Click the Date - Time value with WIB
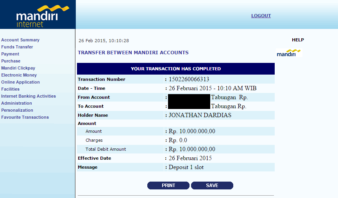 coord(213,88)
